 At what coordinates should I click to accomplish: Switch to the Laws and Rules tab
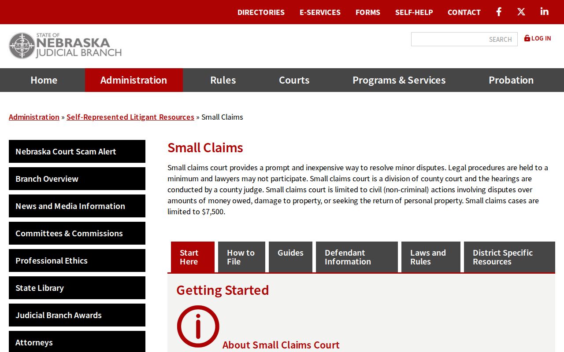[x=431, y=257]
